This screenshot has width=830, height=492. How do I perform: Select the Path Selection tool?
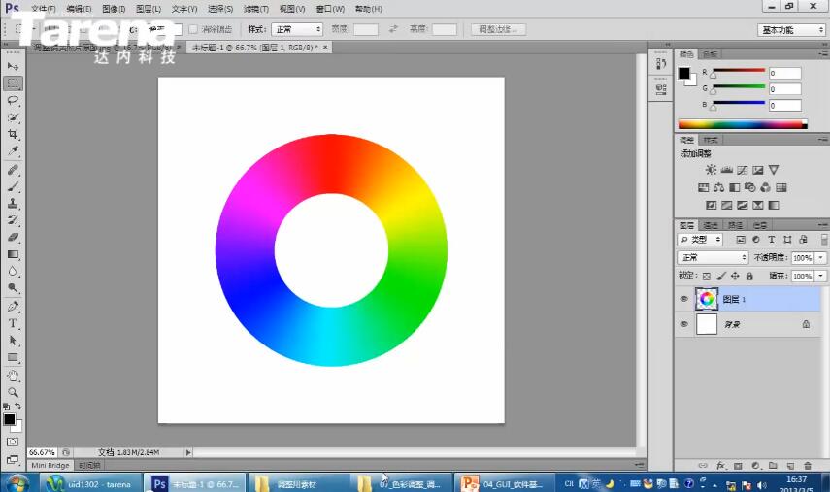coord(14,341)
